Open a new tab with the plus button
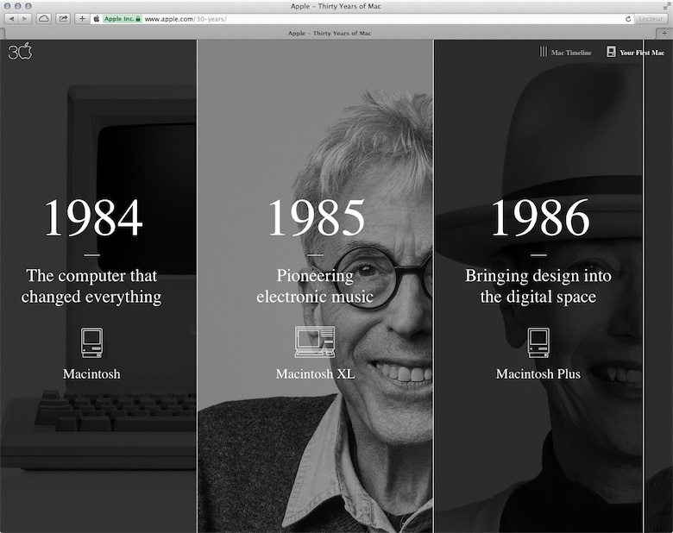 click(664, 33)
